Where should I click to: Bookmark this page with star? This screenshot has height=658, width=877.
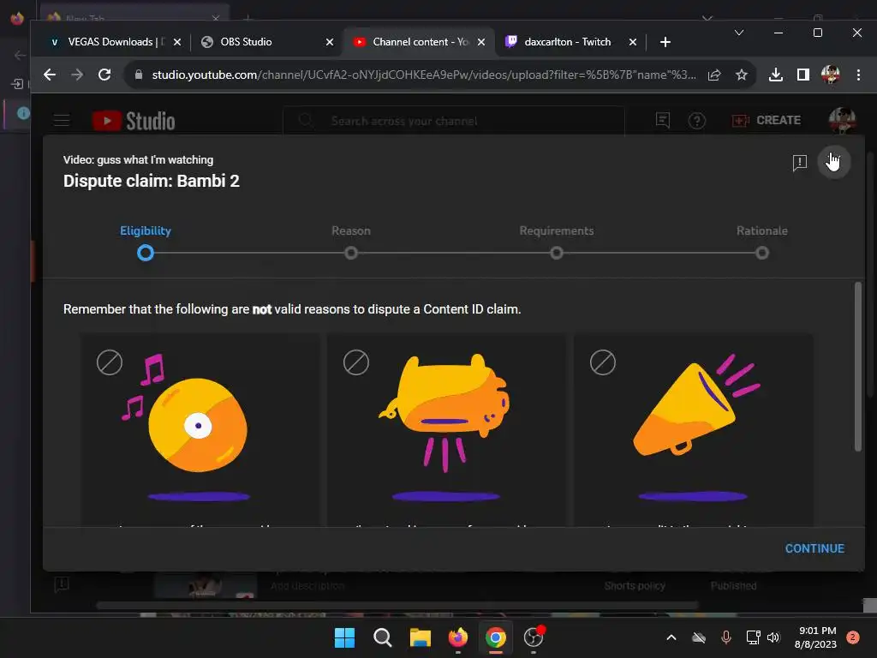[x=742, y=75]
